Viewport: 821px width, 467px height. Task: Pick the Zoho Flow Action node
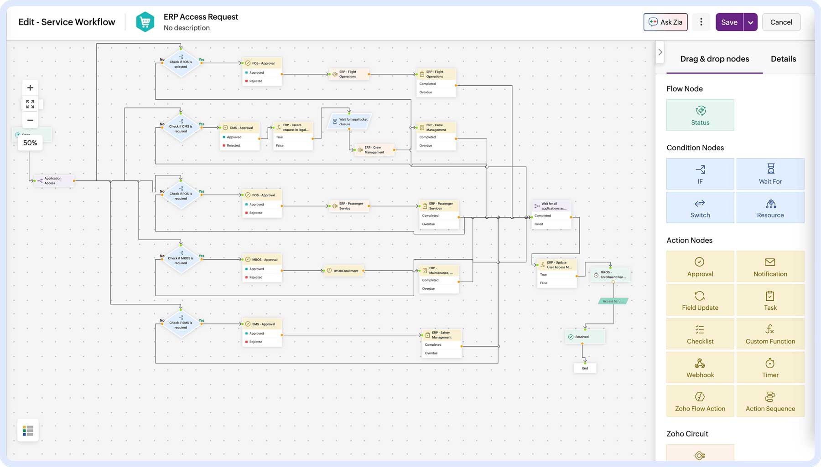coord(700,401)
